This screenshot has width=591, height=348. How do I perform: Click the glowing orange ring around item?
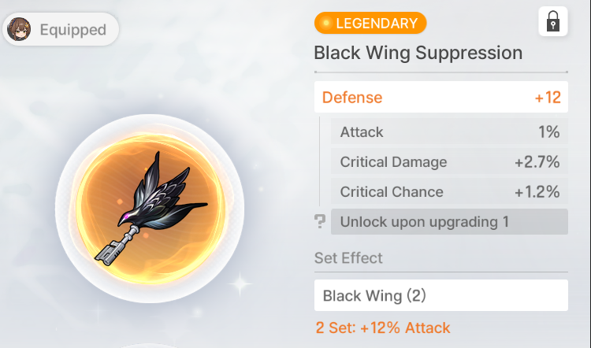pos(151,209)
